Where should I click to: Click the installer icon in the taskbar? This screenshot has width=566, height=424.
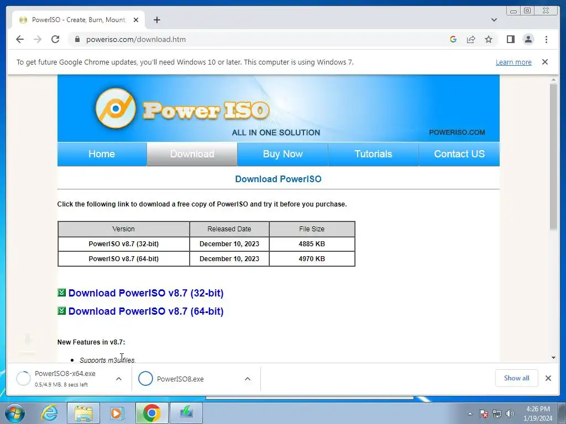(x=186, y=413)
